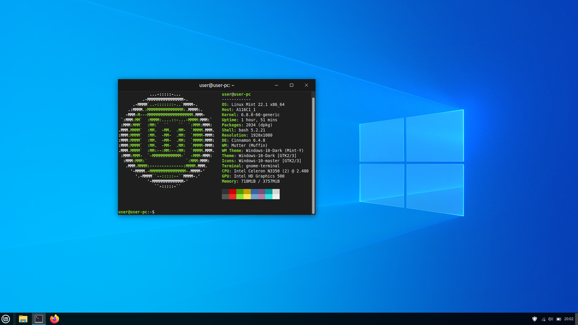Click the 'Terminal: gnome-terminal' line
The height and width of the screenshot is (325, 578).
click(251, 166)
